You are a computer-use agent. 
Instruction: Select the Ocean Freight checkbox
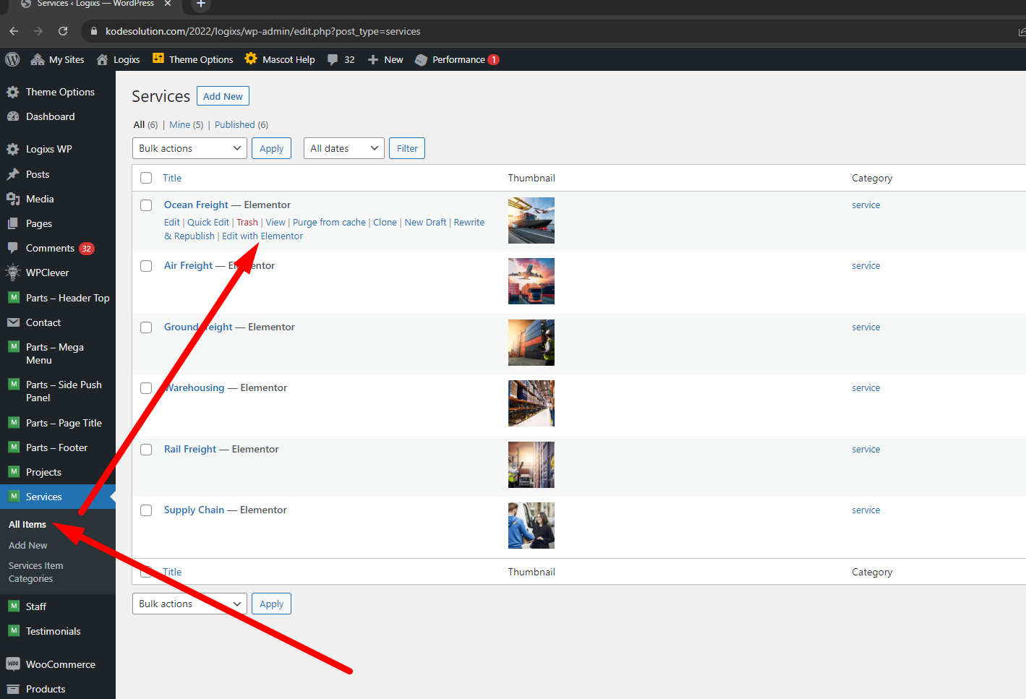click(x=146, y=205)
